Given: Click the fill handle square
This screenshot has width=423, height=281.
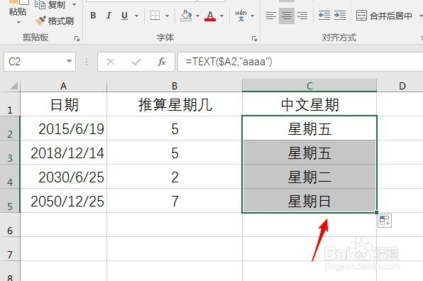Looking at the screenshot, I should pos(376,212).
